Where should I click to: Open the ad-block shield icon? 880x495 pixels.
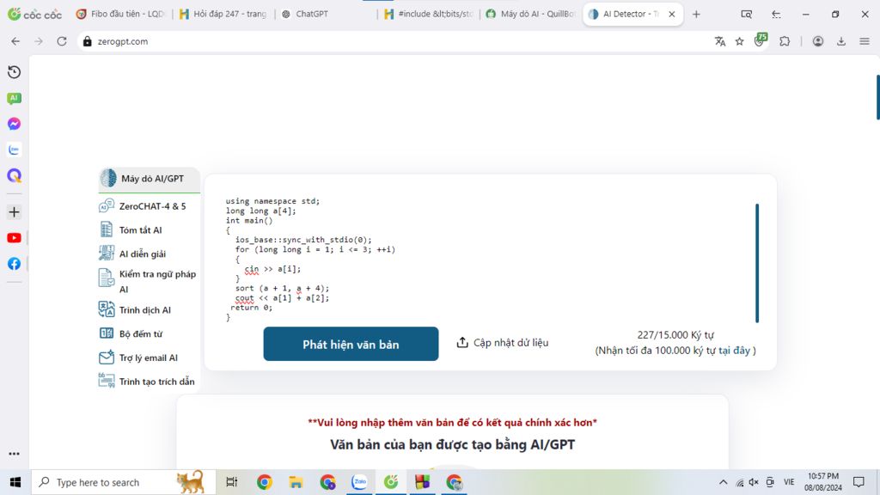[760, 40]
